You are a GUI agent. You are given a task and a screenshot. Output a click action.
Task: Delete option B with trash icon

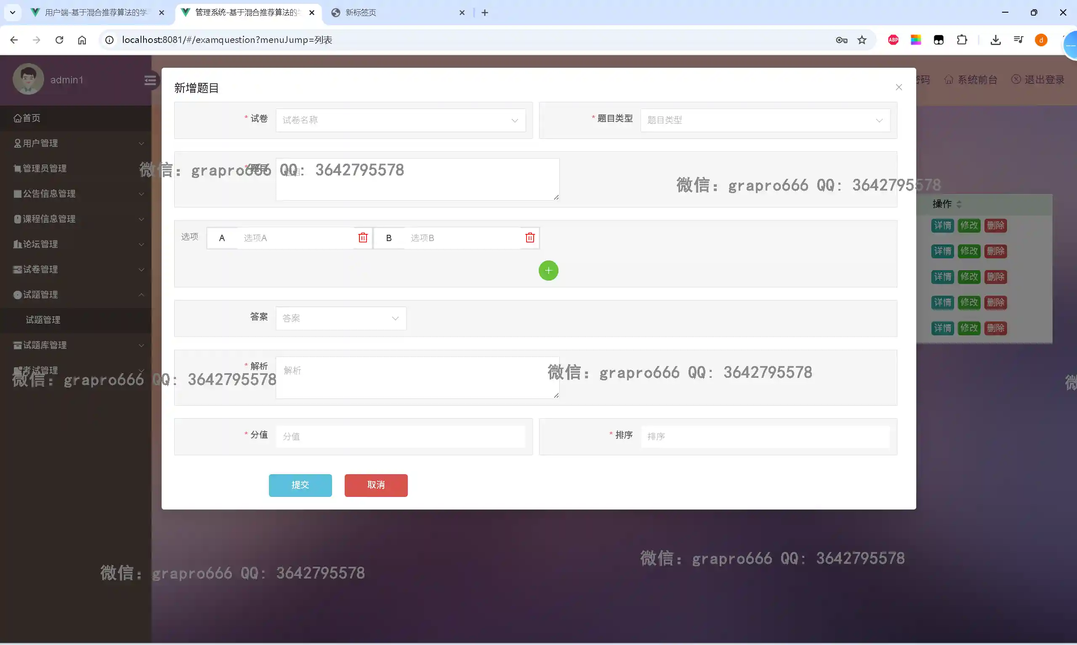[530, 238]
